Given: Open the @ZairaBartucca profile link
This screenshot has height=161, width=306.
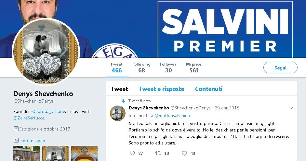Looking at the screenshot, I should click(29, 118).
